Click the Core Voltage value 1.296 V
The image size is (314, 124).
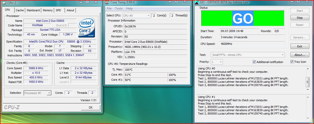[x=68, y=34]
